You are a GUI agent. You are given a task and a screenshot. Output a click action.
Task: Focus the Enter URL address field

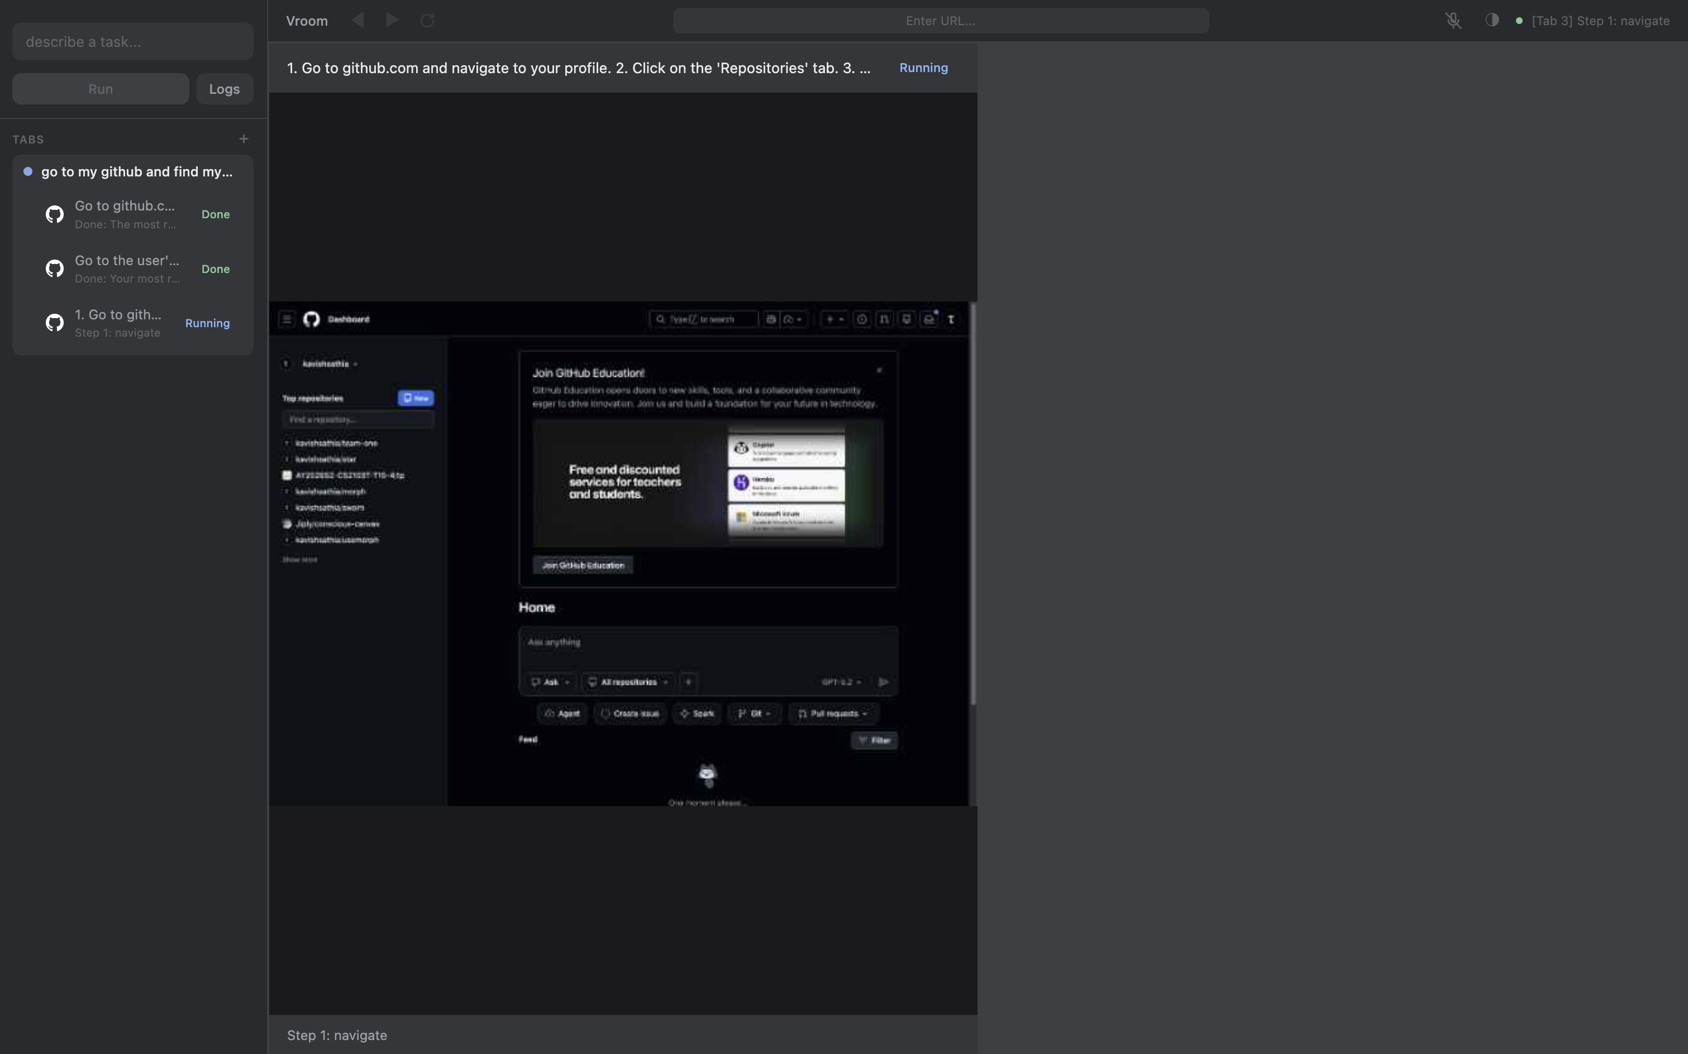pyautogui.click(x=940, y=21)
